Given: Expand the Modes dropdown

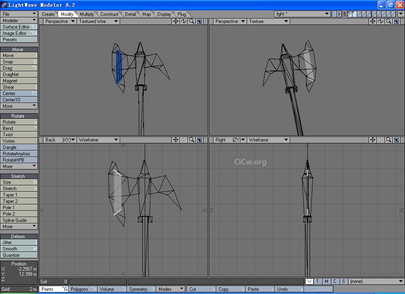Looking at the screenshot, I should tap(171, 289).
